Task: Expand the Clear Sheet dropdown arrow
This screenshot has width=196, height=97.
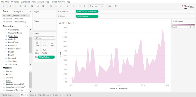Action: (x=46, y=6)
